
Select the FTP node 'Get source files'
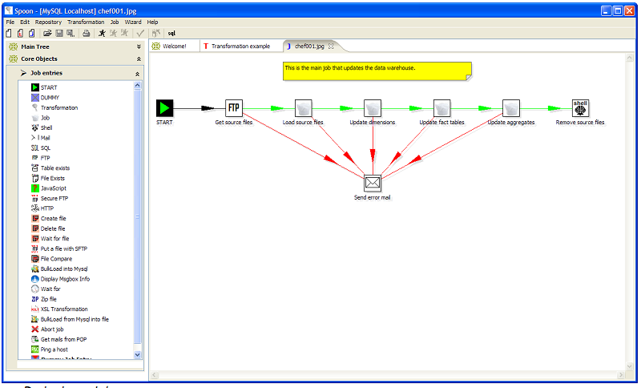point(234,108)
